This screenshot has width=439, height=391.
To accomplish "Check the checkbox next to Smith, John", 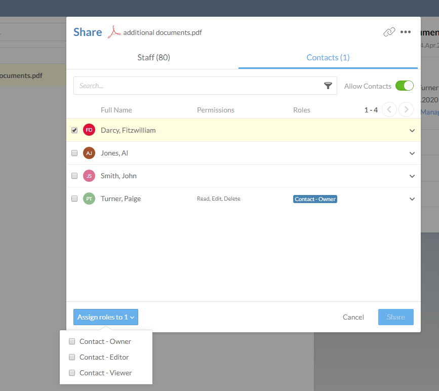I will 74,176.
